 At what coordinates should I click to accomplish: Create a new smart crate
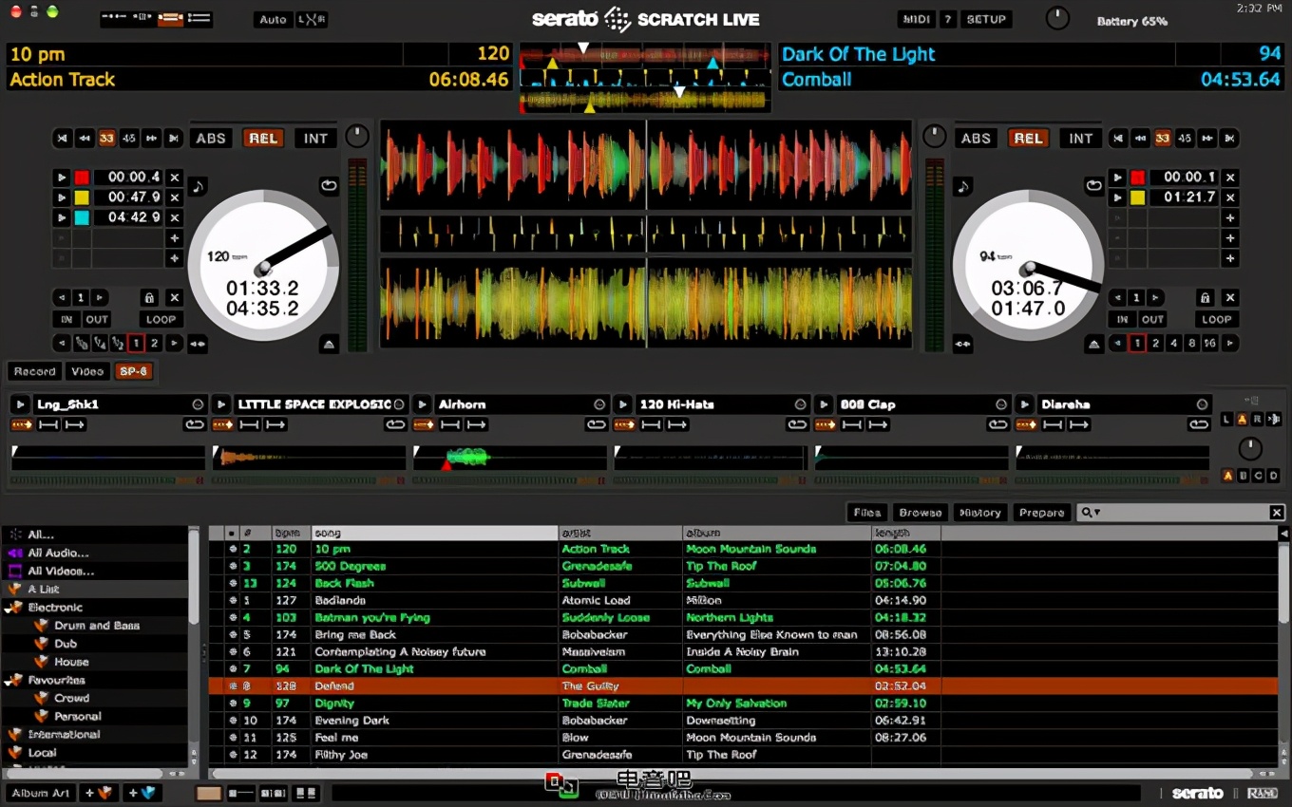click(x=142, y=792)
